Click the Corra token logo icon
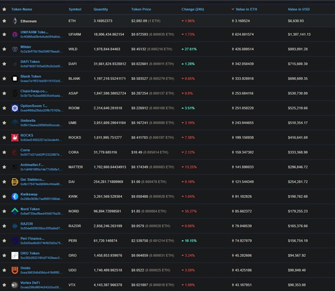Image resolution: width=335 pixels, height=291 pixels. click(x=15, y=152)
